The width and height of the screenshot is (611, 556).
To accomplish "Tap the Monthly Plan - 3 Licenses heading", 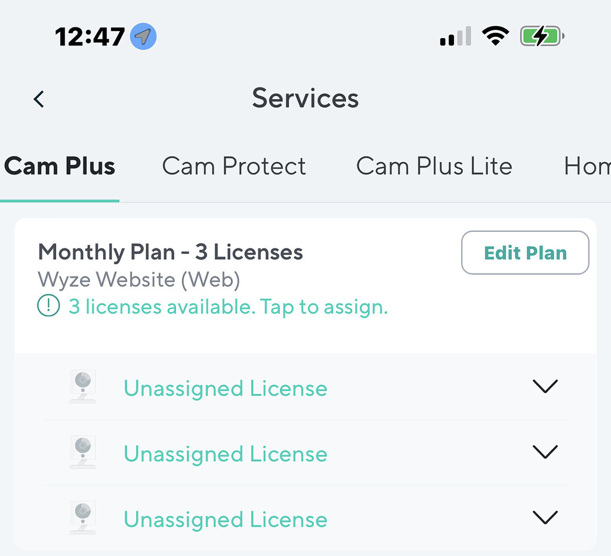I will coord(171,252).
